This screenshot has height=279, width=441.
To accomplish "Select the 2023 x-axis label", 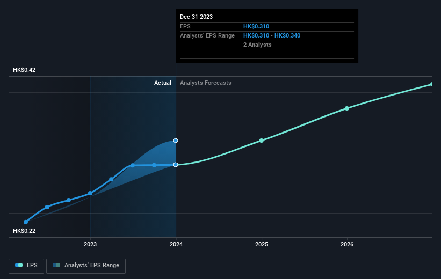I will click(x=90, y=244).
